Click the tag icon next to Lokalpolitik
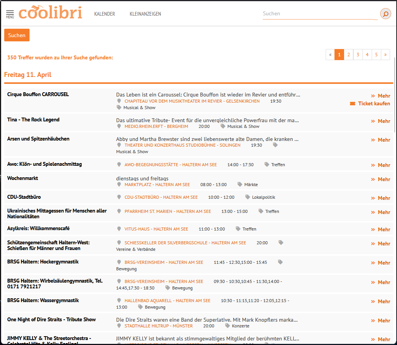The image size is (397, 345). coord(247,197)
